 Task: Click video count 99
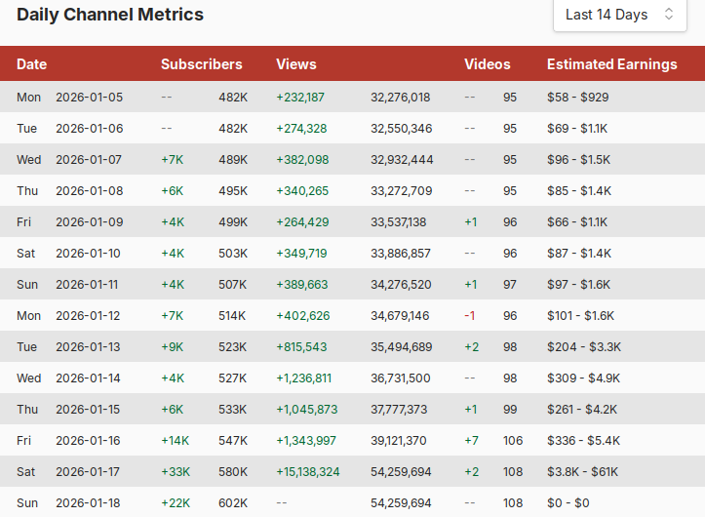point(510,410)
